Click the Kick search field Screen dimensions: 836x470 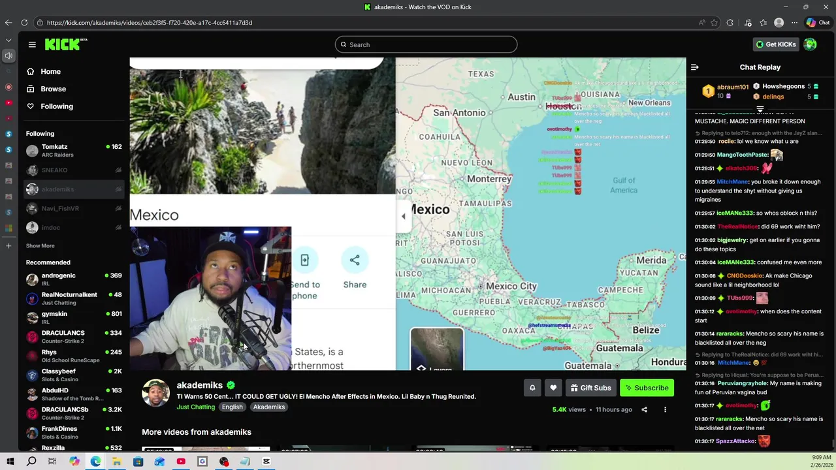point(426,44)
